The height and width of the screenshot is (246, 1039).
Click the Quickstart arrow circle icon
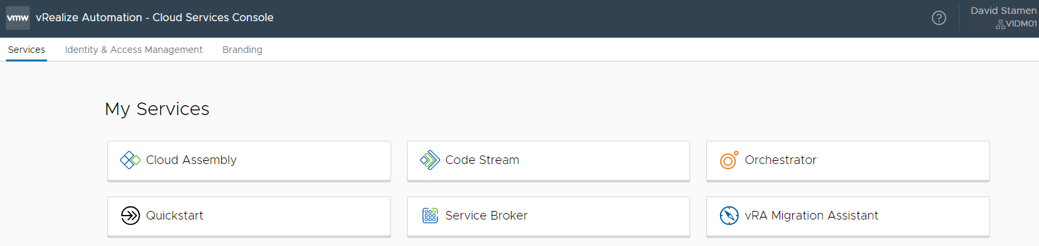coord(130,216)
